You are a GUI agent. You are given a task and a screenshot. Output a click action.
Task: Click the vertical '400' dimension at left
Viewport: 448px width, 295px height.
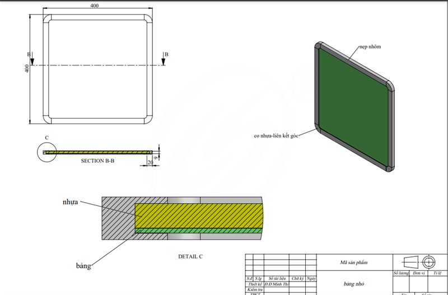point(27,68)
